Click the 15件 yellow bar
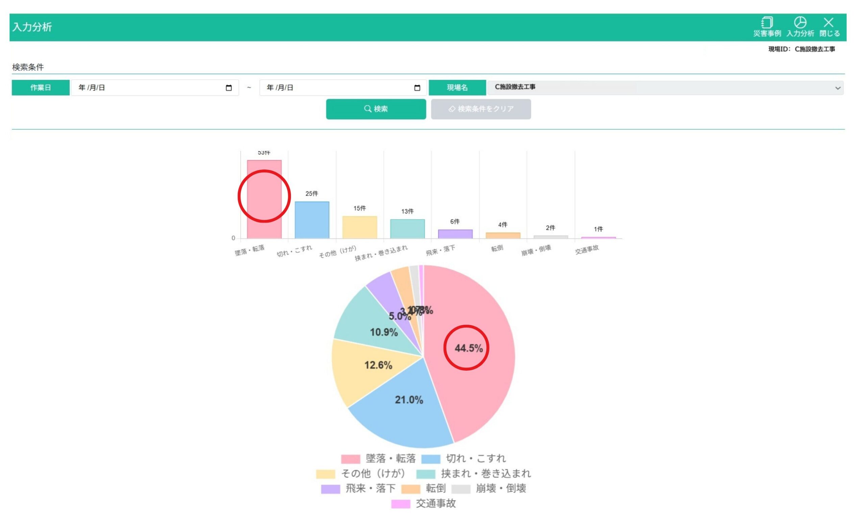Image resolution: width=865 pixels, height=525 pixels. [x=360, y=227]
